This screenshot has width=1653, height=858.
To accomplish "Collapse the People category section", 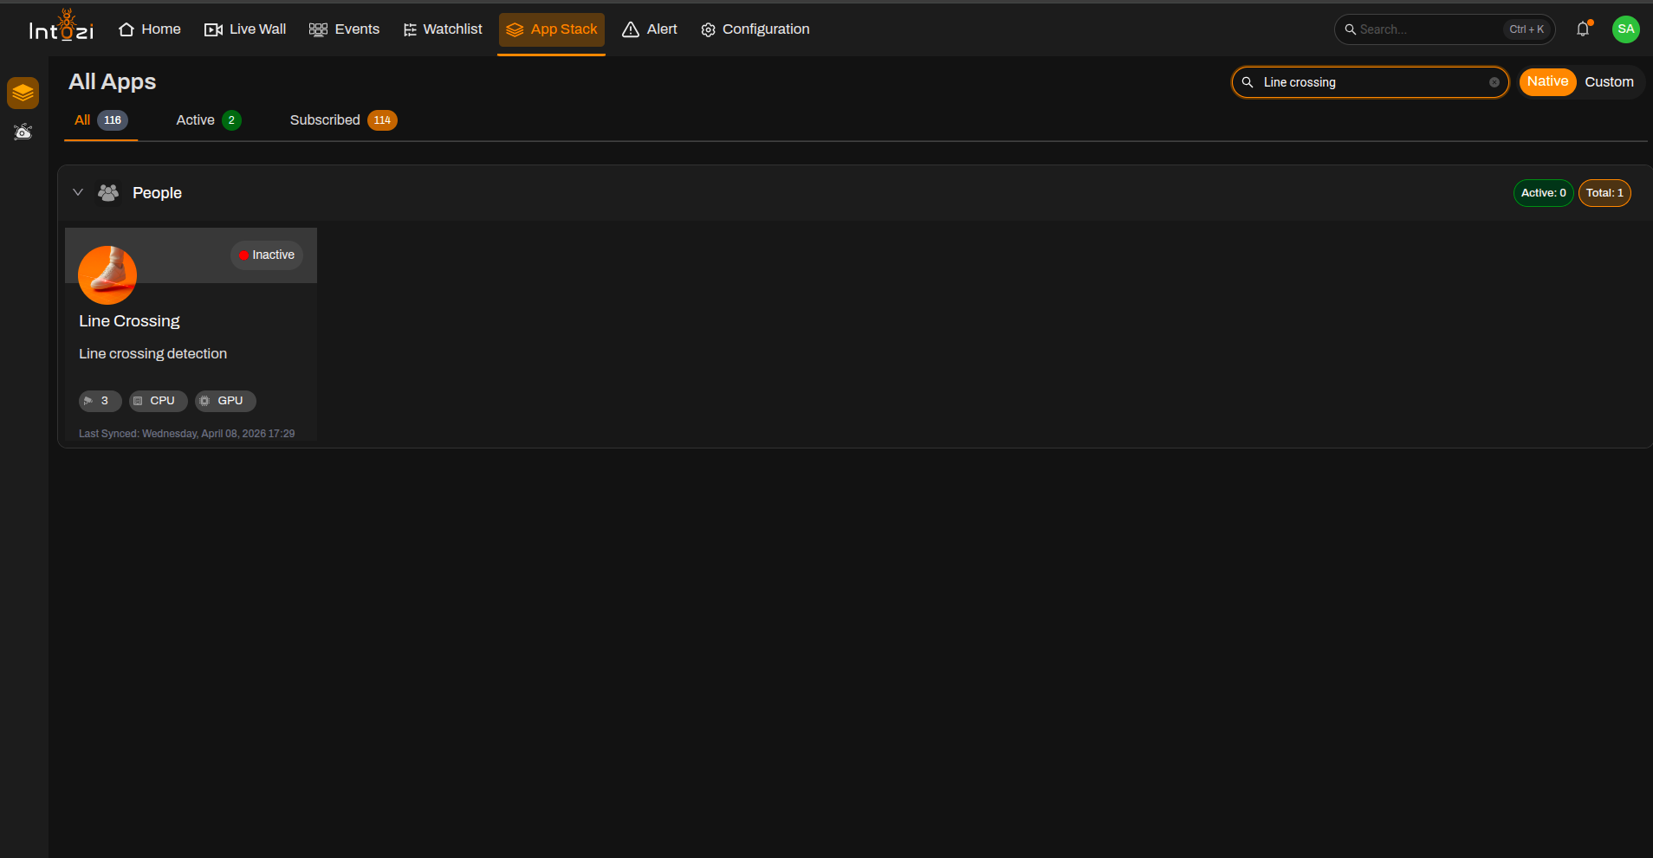I will (x=78, y=192).
